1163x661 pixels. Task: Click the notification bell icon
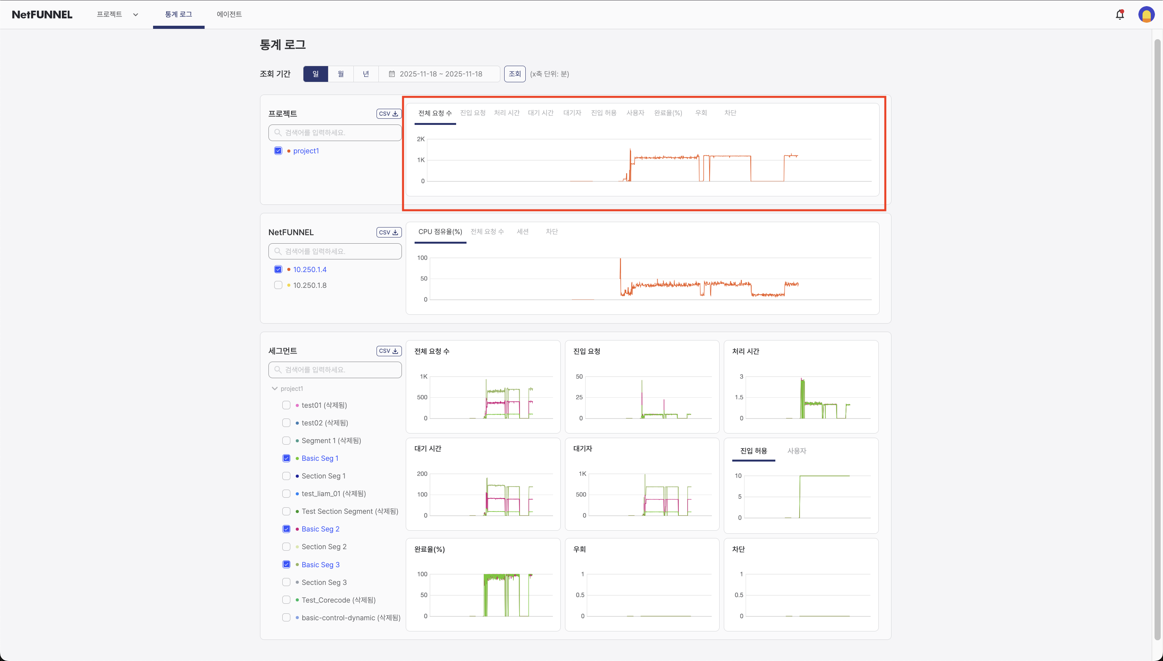click(1120, 15)
